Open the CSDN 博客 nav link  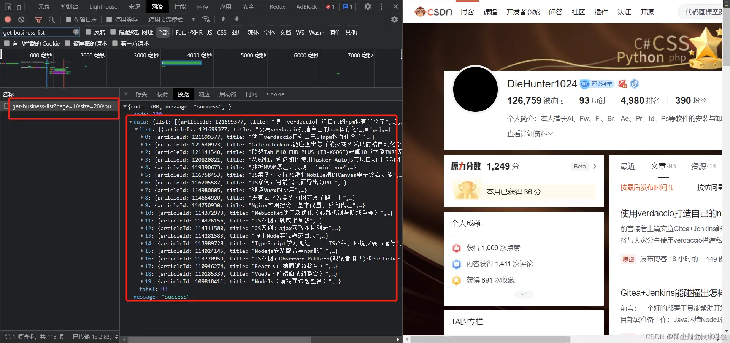tap(467, 12)
